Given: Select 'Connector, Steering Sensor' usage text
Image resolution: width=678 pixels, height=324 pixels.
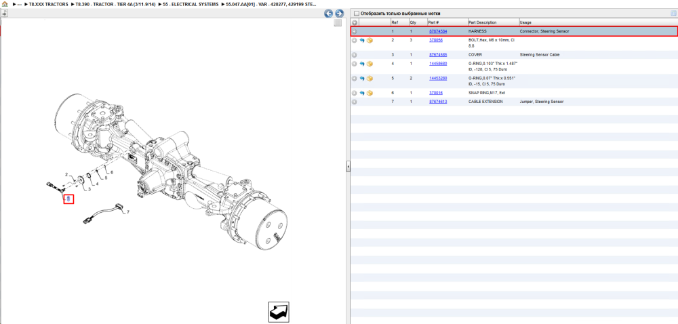Looking at the screenshot, I should coord(544,32).
